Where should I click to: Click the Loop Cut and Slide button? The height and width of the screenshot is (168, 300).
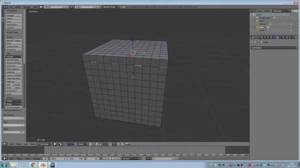14,75
